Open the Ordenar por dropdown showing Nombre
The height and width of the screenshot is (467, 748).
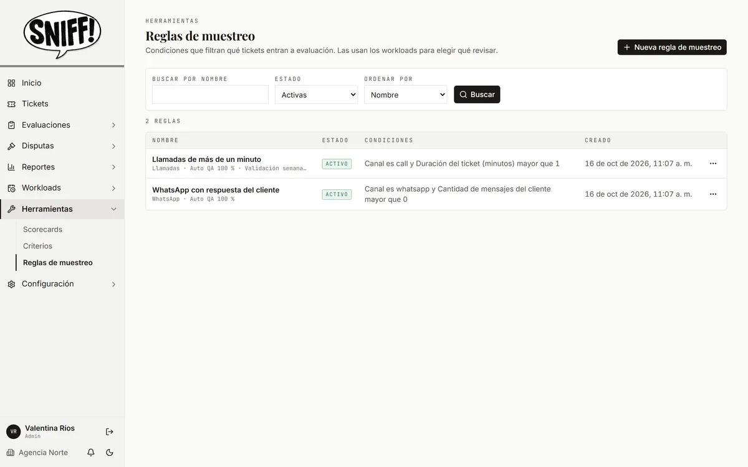click(406, 95)
